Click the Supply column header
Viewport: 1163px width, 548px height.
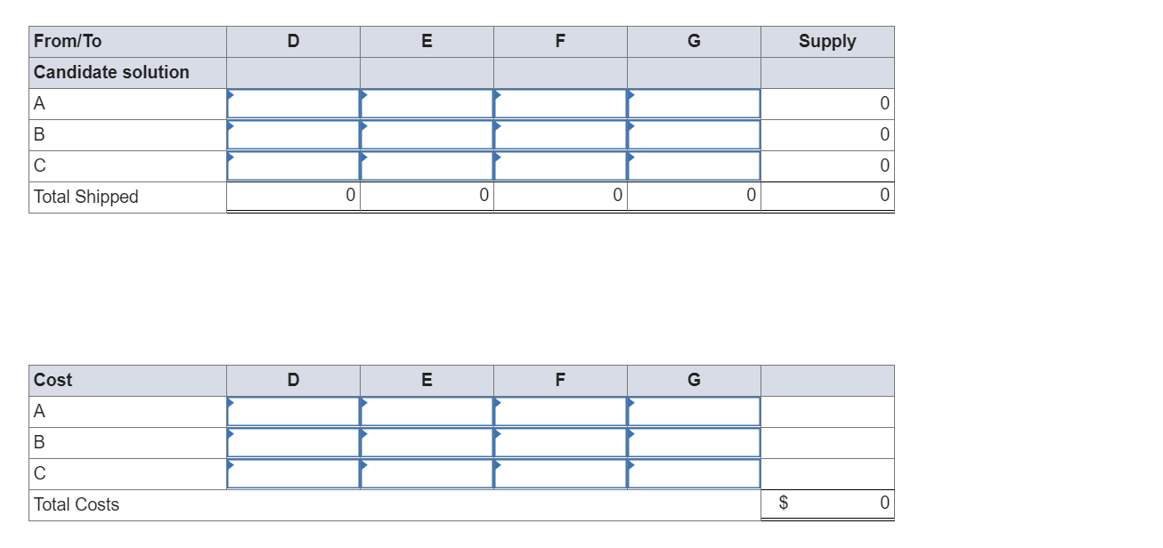click(x=827, y=41)
